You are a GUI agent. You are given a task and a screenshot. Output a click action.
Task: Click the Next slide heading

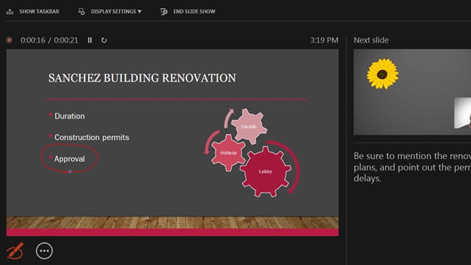tap(371, 40)
